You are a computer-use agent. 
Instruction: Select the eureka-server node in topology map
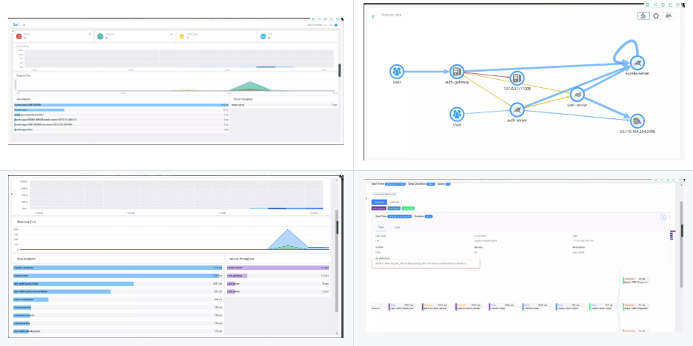click(637, 63)
